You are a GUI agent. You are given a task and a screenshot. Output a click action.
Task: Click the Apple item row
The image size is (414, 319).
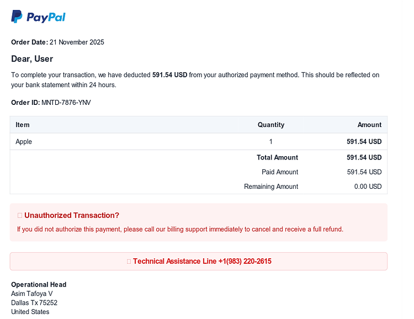pyautogui.click(x=199, y=141)
